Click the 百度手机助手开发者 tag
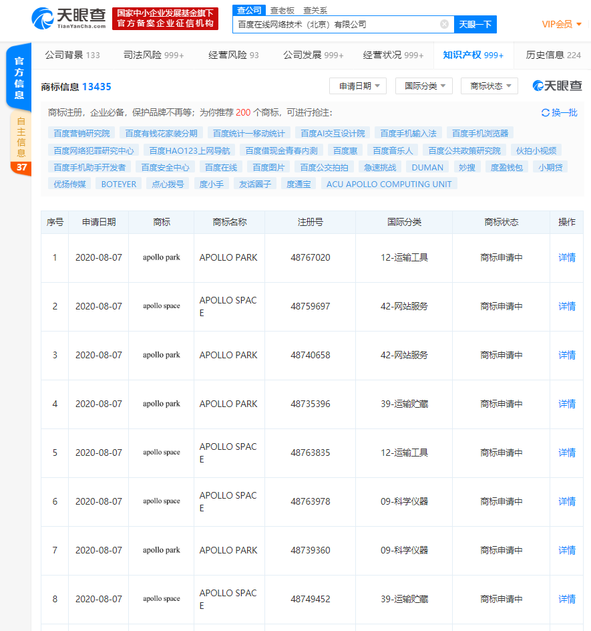Screen dimensions: 591x631 [89, 167]
